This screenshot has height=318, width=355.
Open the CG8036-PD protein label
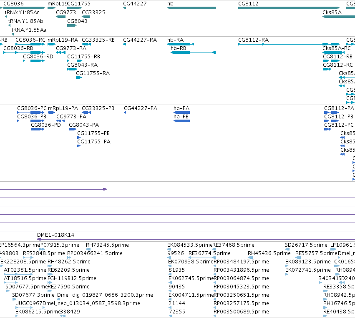pyautogui.click(x=46, y=125)
